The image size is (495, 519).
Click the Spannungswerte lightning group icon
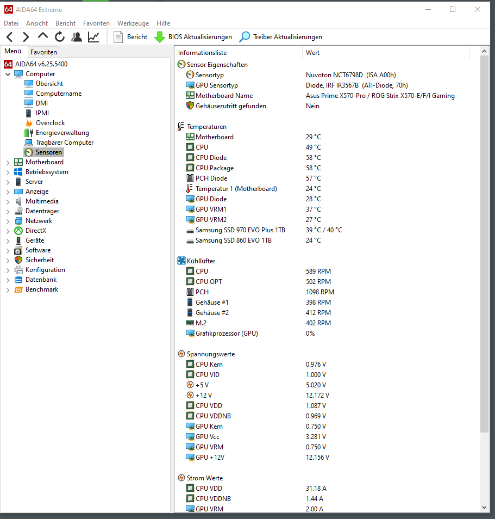(181, 354)
